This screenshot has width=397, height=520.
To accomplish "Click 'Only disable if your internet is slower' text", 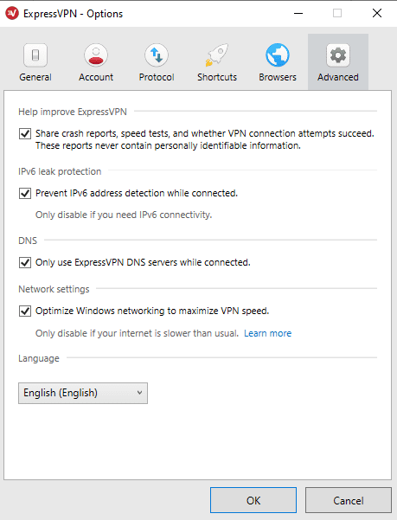I will point(137,333).
